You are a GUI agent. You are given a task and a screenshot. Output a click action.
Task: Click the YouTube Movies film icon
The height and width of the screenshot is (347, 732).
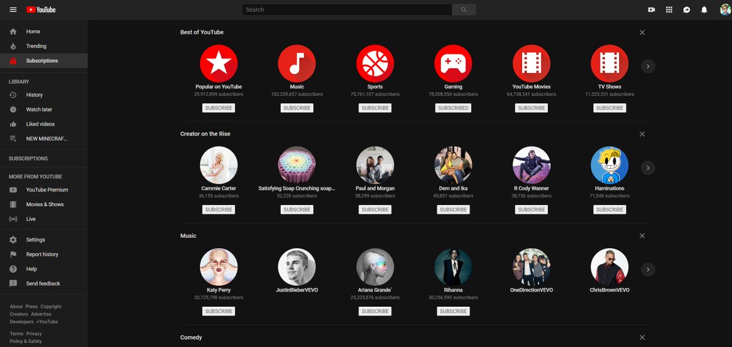pos(531,64)
